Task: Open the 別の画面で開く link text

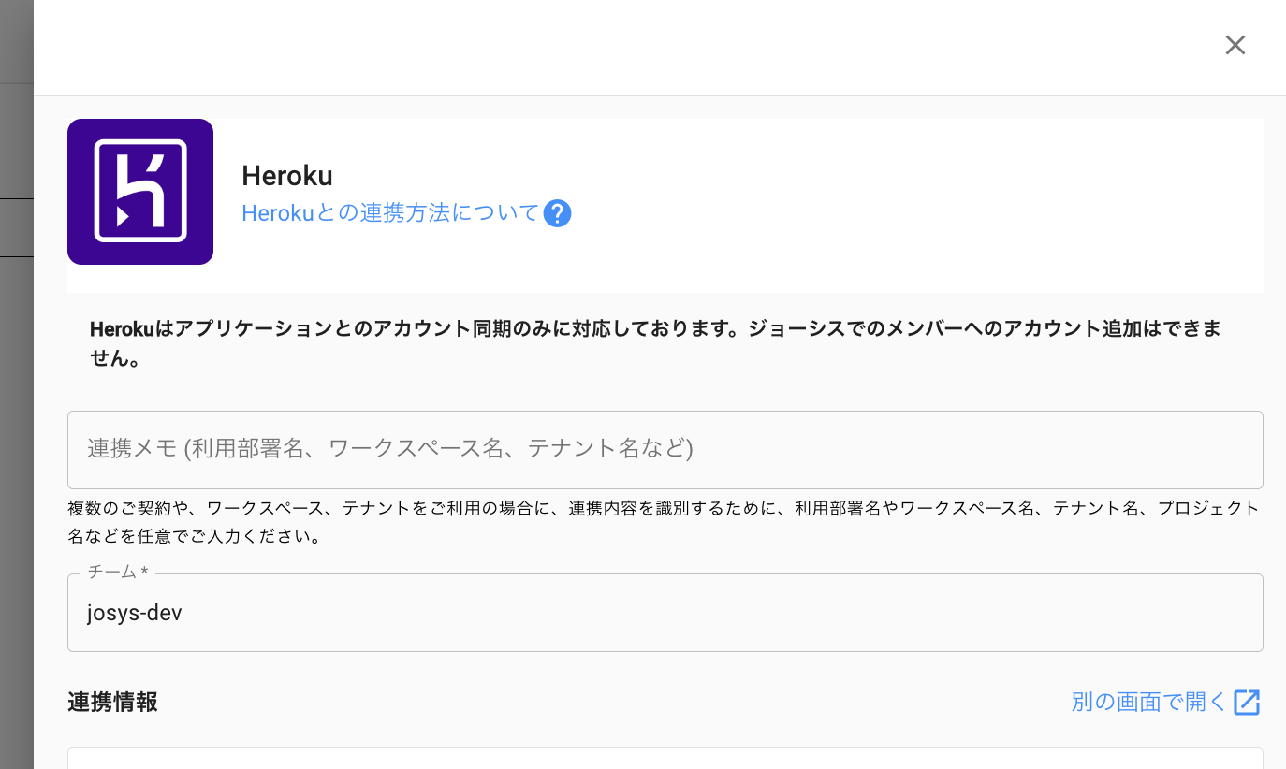Action: coord(1148,703)
